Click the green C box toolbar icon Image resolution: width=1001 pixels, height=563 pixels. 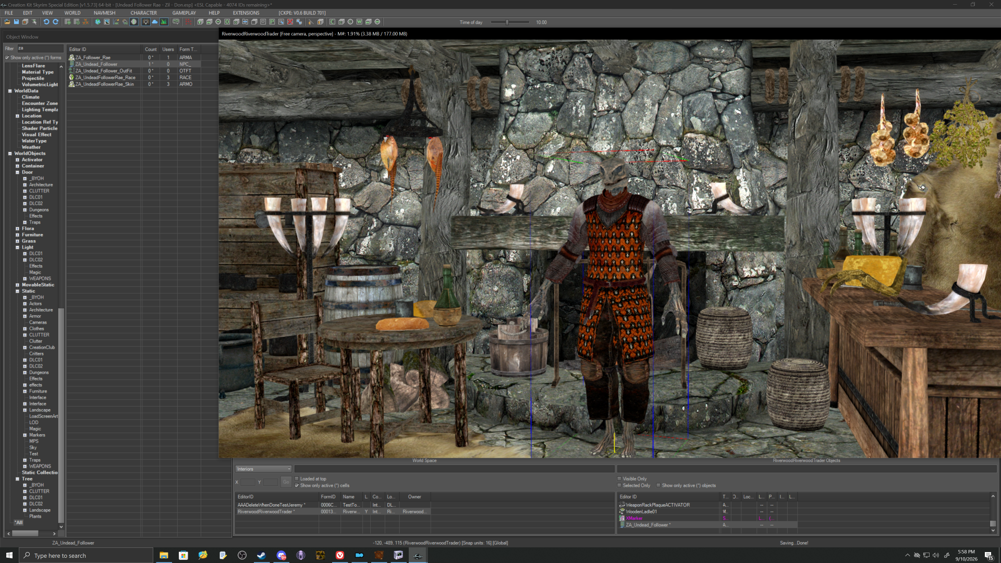(332, 22)
